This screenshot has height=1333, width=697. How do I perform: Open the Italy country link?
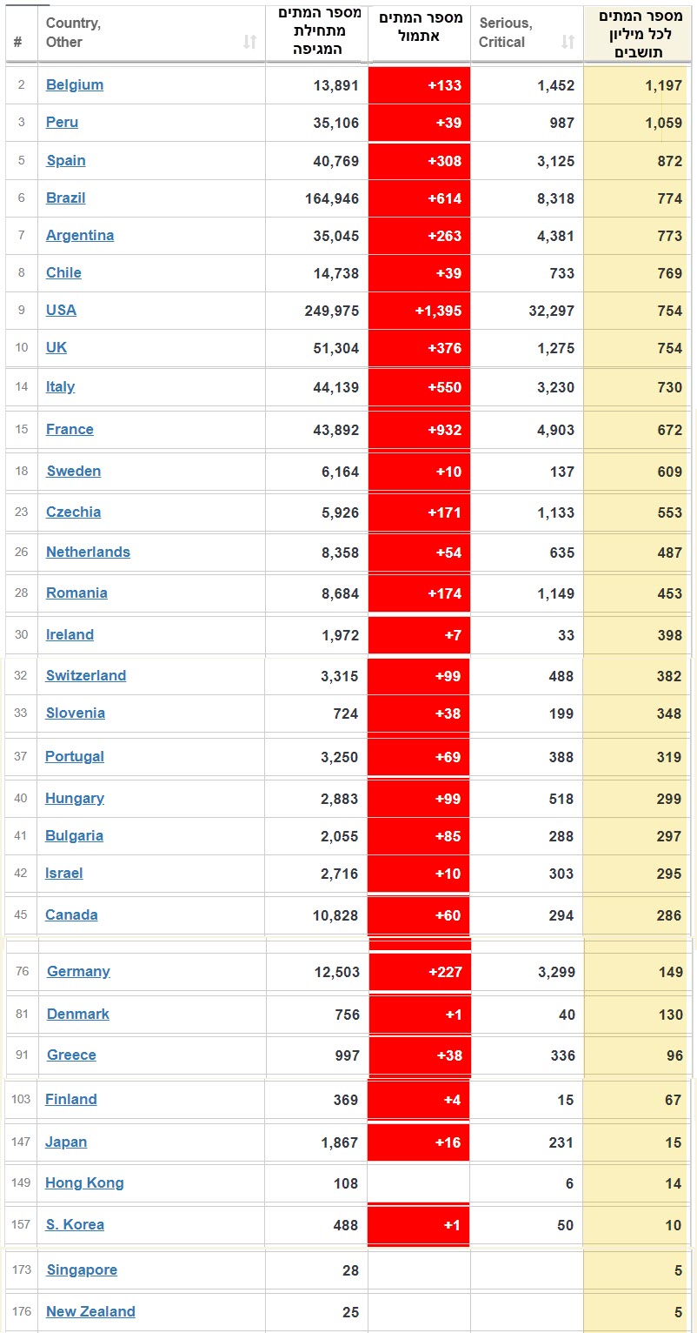(60, 386)
